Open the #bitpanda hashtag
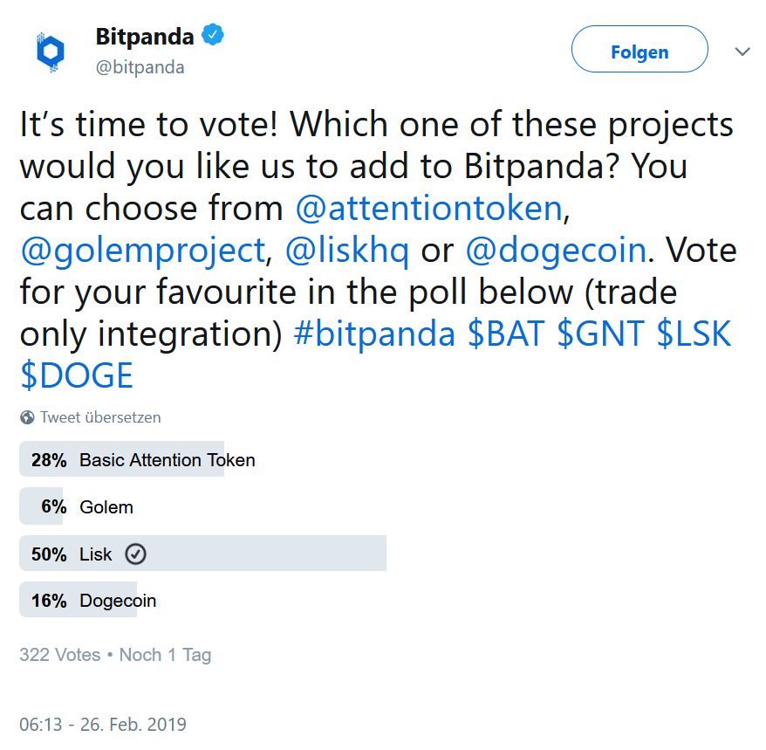Viewport: 766px width, 750px height. tap(374, 334)
